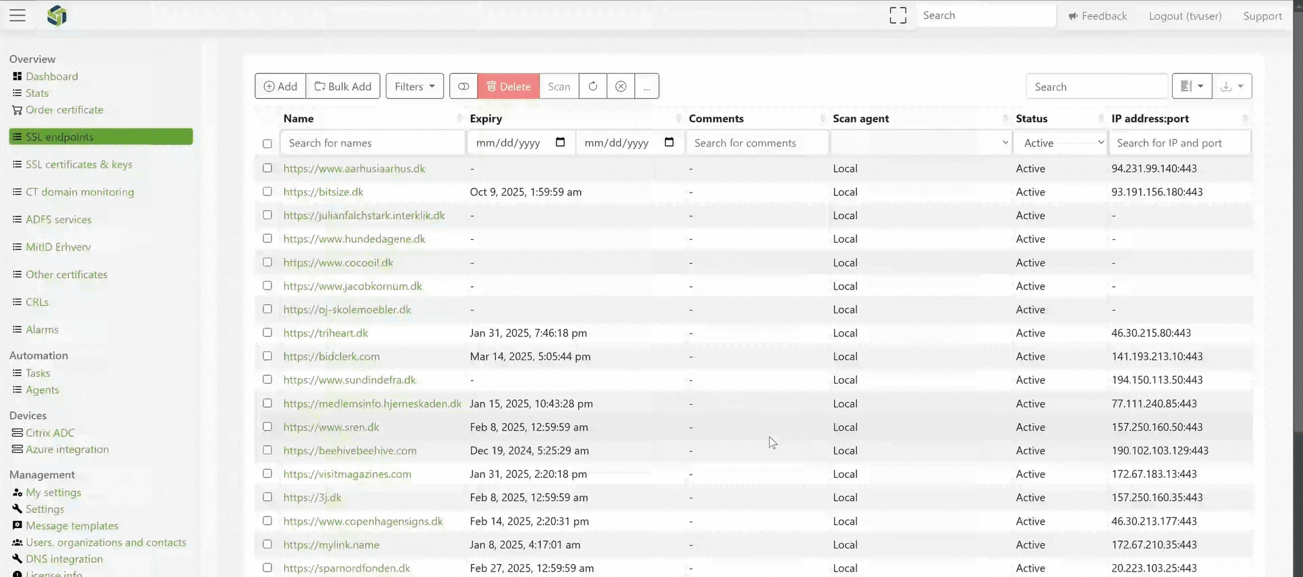
Task: Click the Feedback megaphone icon
Action: pos(1073,16)
